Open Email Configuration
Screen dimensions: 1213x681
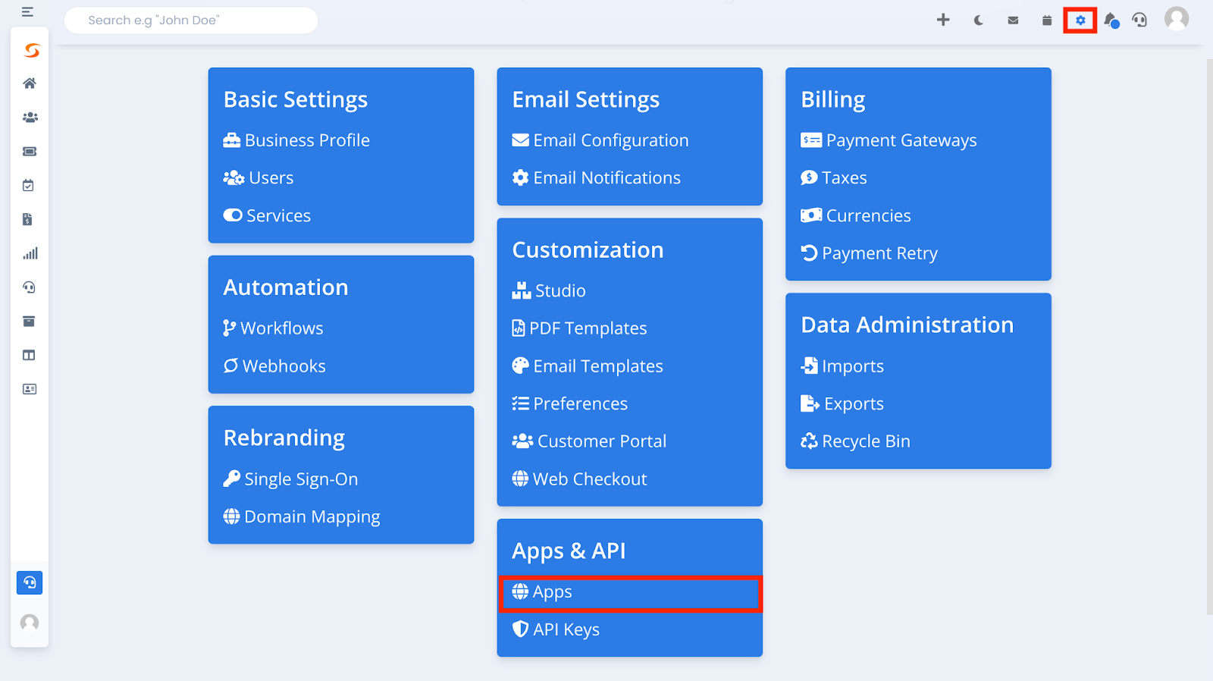point(600,140)
